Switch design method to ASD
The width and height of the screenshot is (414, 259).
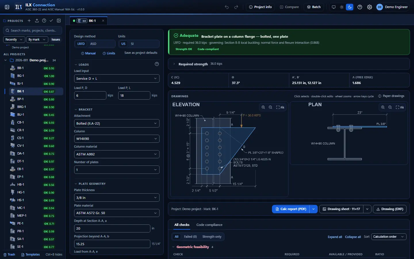(93, 44)
